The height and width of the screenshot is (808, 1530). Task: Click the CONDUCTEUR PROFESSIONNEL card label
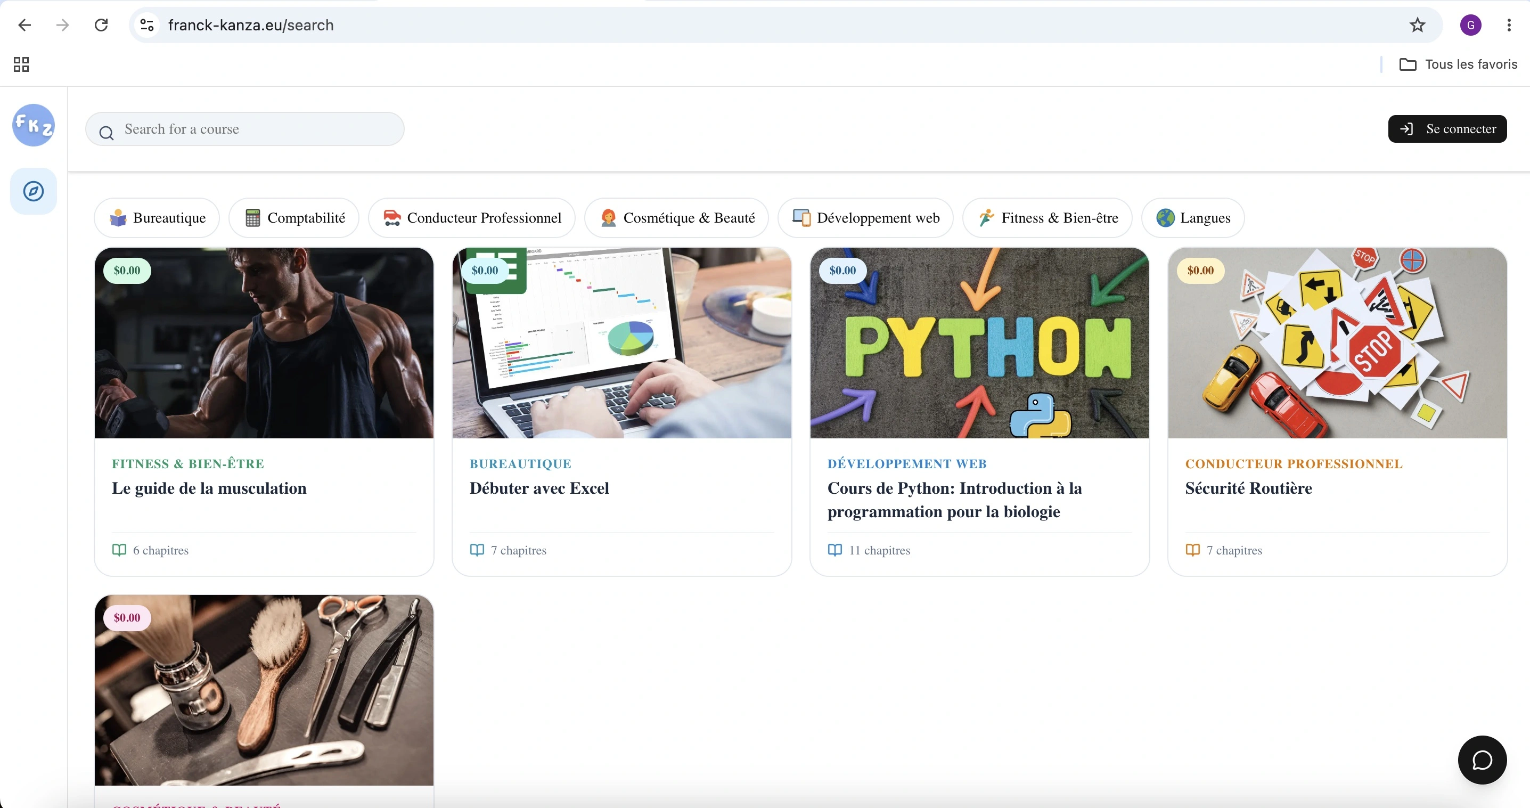[x=1294, y=464]
